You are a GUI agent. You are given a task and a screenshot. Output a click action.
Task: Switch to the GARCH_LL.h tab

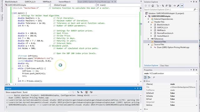click(x=30, y=2)
